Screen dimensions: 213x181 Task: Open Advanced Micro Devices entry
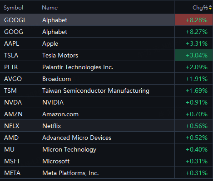[77, 138]
